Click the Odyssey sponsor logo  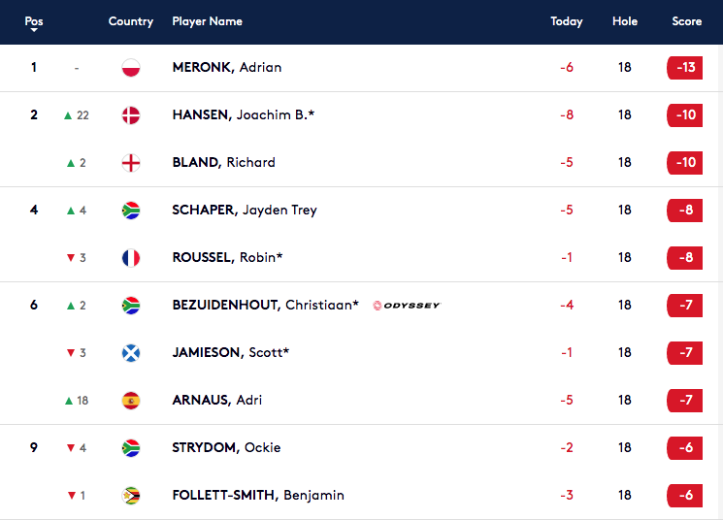(x=407, y=306)
